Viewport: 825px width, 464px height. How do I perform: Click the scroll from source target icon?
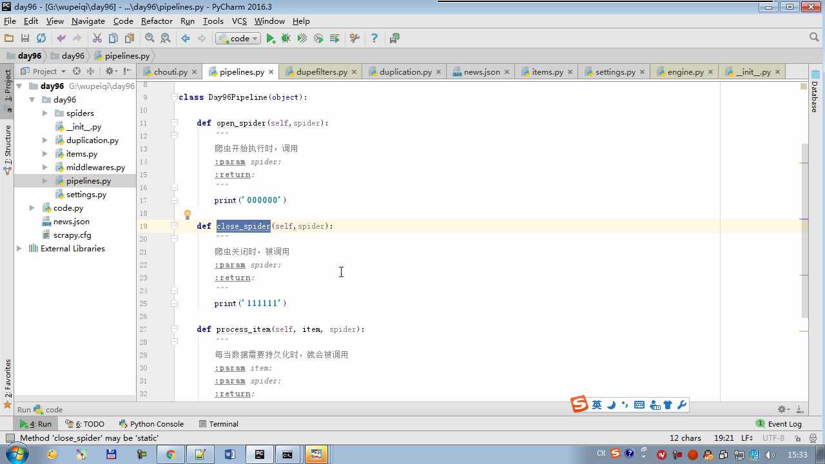pos(77,71)
